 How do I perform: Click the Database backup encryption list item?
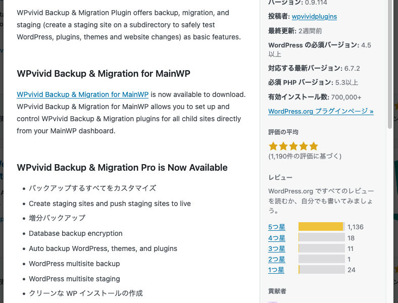pyautogui.click(x=76, y=233)
